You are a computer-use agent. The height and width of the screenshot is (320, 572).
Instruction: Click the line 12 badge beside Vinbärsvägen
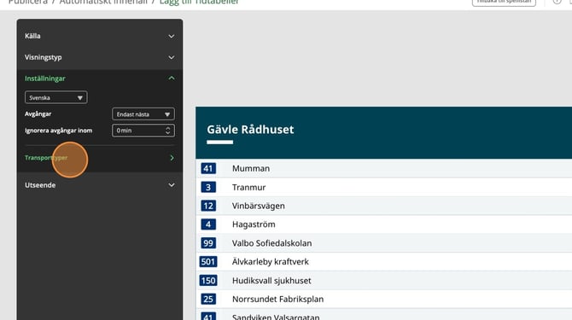[208, 206]
